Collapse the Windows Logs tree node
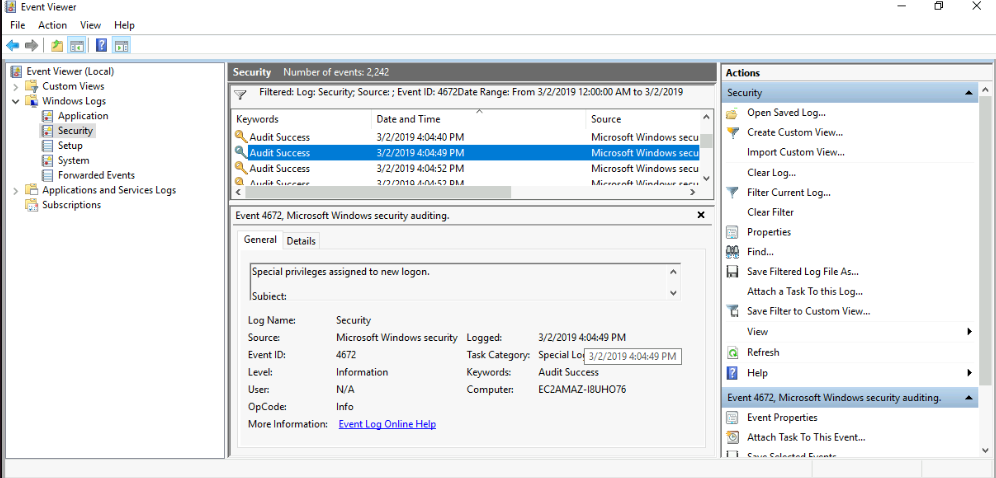 tap(15, 102)
